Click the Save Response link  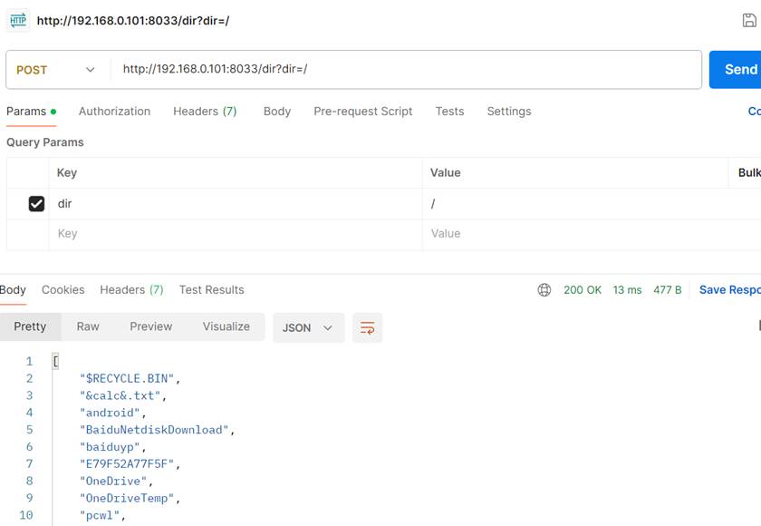click(730, 290)
